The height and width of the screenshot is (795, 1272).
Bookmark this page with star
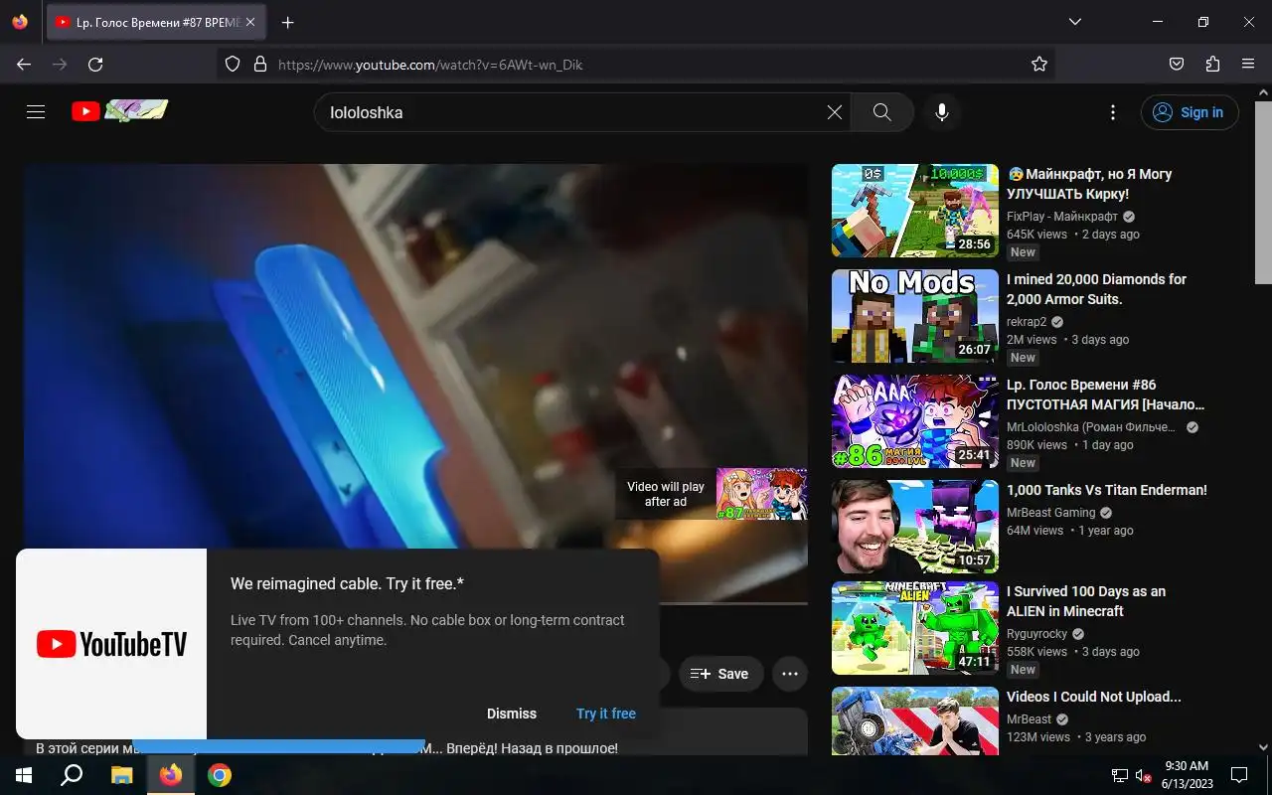tap(1039, 64)
